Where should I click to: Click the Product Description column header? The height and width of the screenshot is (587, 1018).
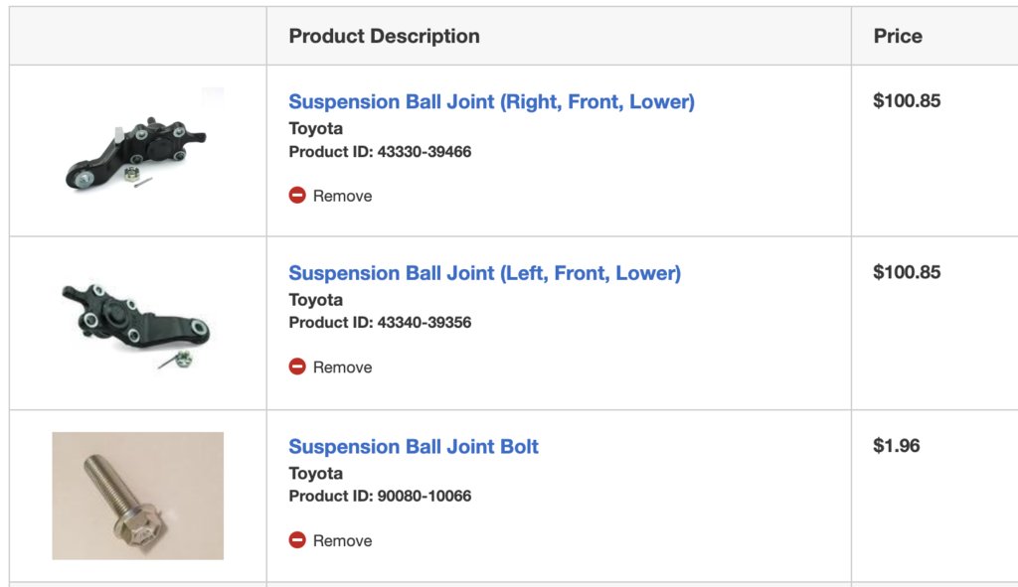385,37
